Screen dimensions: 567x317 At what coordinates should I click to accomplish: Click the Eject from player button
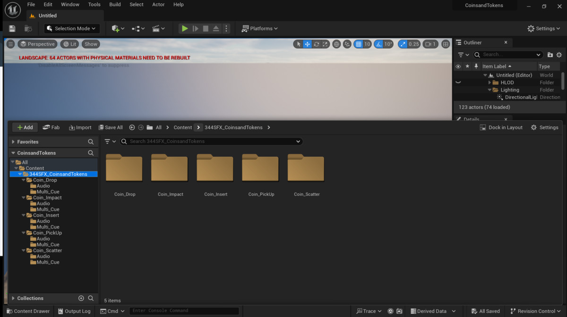(216, 29)
